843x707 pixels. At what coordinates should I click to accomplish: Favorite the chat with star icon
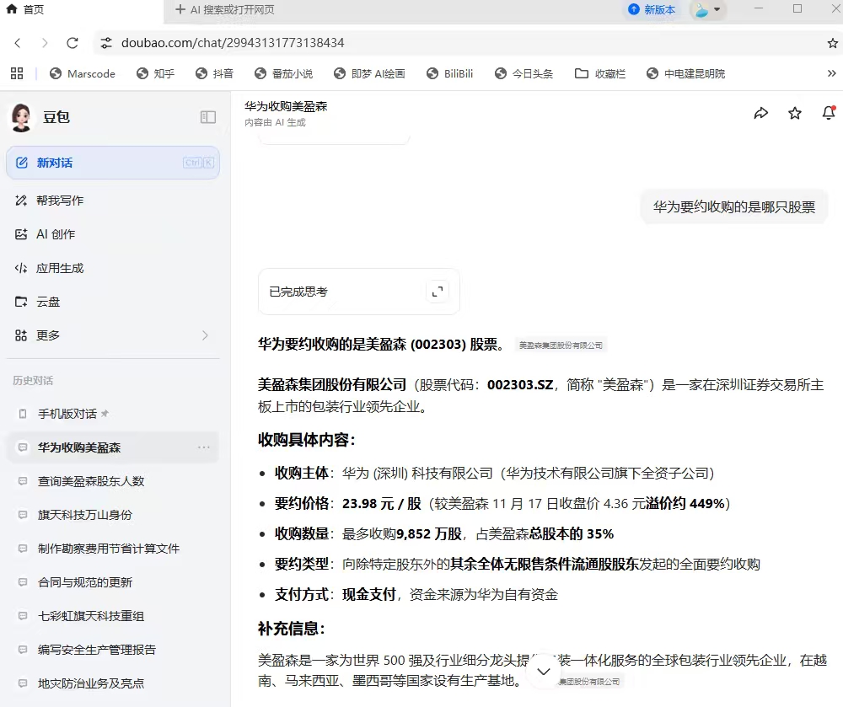tap(794, 113)
